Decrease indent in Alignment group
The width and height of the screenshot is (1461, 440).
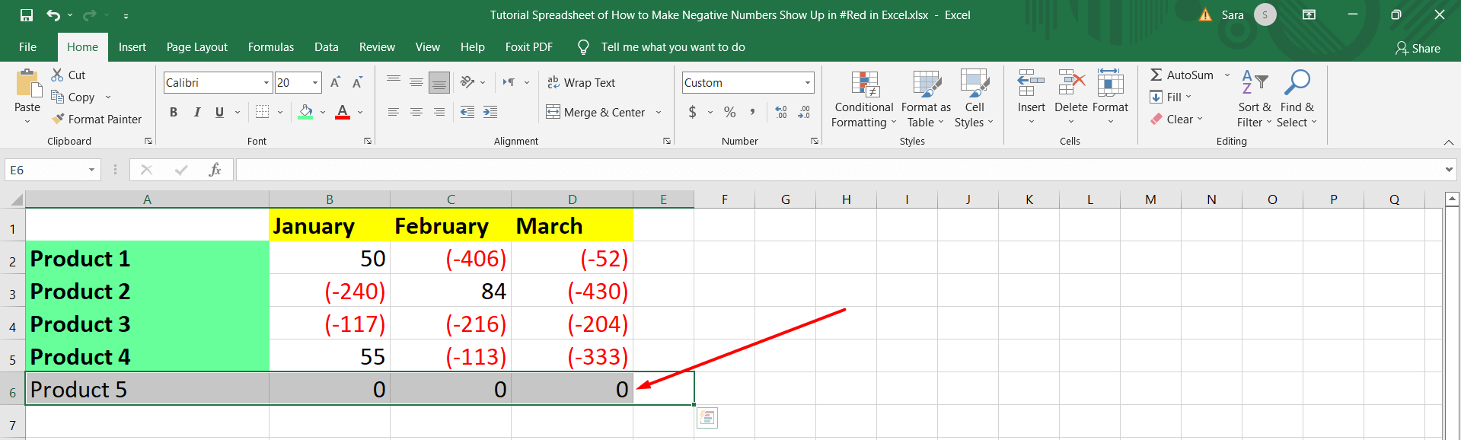467,112
